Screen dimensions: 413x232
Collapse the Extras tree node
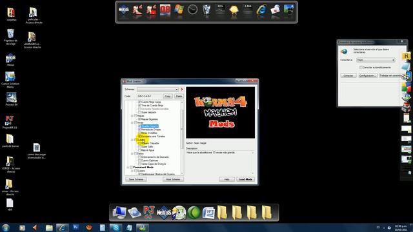[x=132, y=153]
